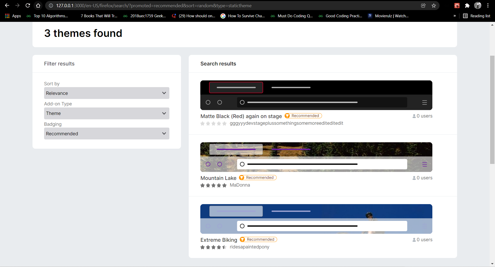Image resolution: width=495 pixels, height=267 pixels.
Task: Show hidden bookmarks with the overflow chevron
Action: click(x=455, y=16)
